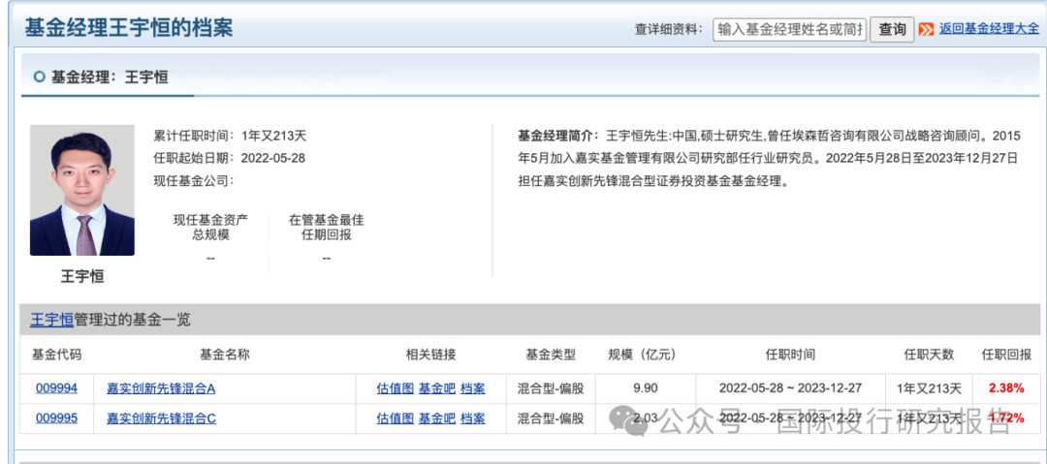The width and height of the screenshot is (1047, 464).
Task: Click the 现任基金资产总规模 label
Action: [x=210, y=228]
